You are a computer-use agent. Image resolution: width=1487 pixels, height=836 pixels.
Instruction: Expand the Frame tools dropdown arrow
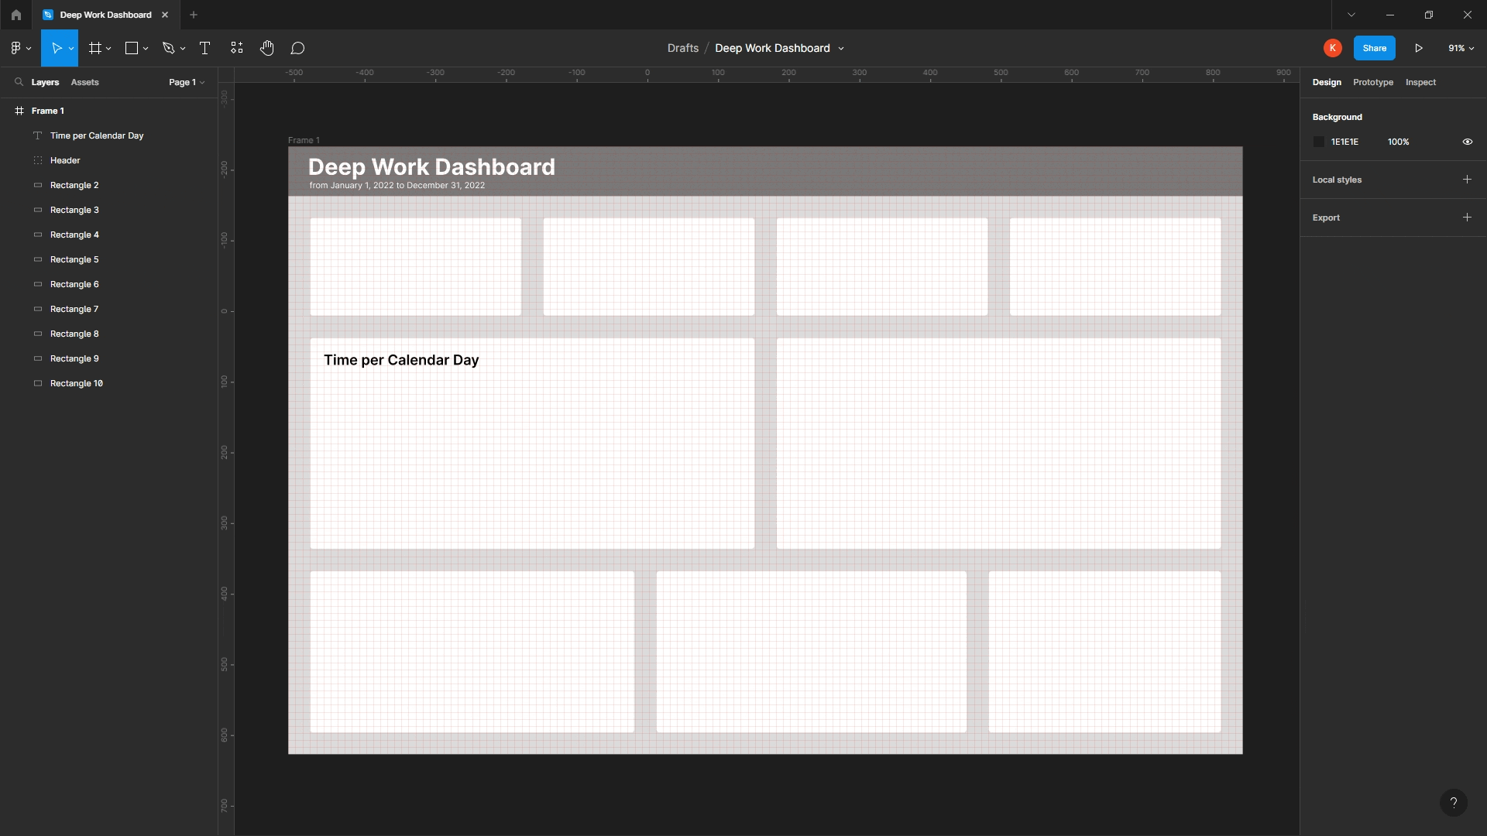coord(108,48)
